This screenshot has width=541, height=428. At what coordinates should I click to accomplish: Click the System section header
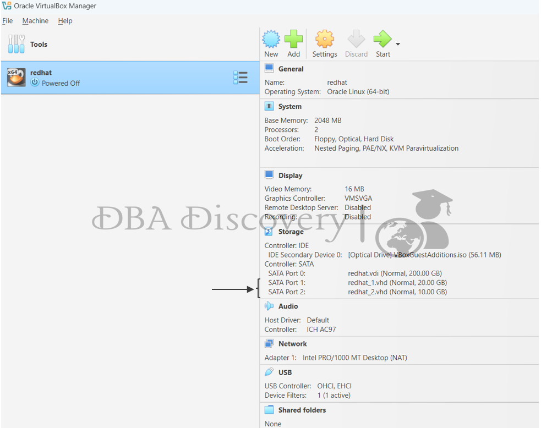(x=289, y=107)
